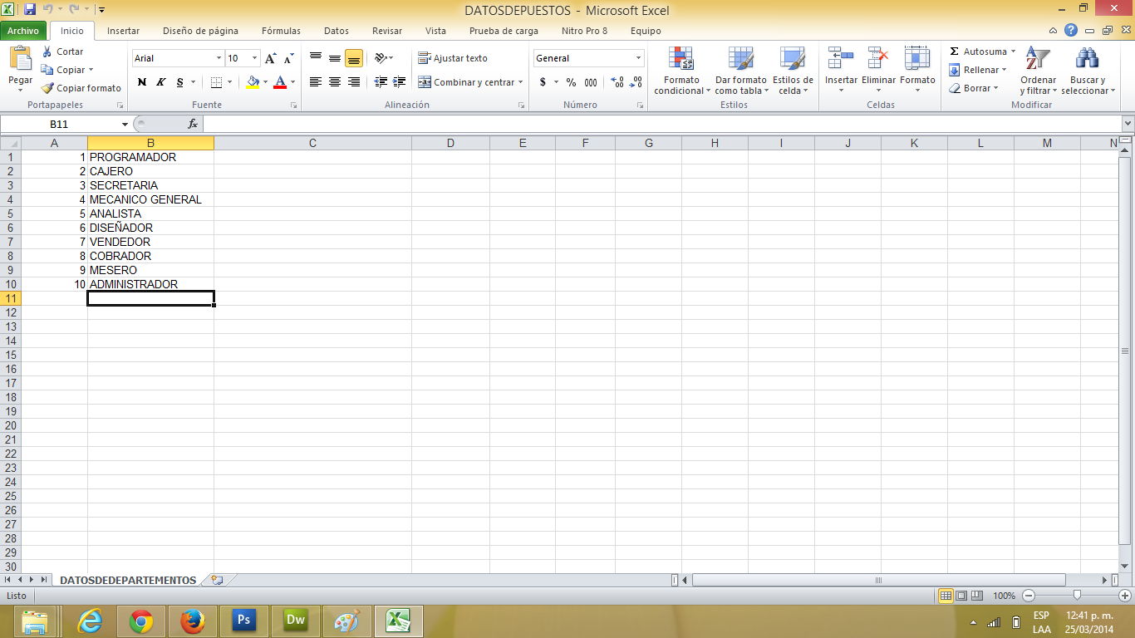
Task: Click cell B1 containing PROGRAMADOR
Action: tap(150, 157)
